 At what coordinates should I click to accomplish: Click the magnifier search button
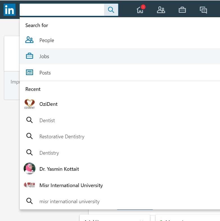(111, 10)
